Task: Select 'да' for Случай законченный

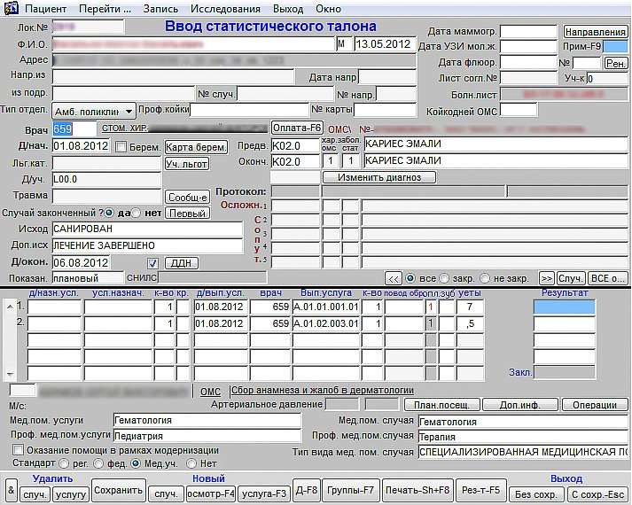Action: coord(109,213)
